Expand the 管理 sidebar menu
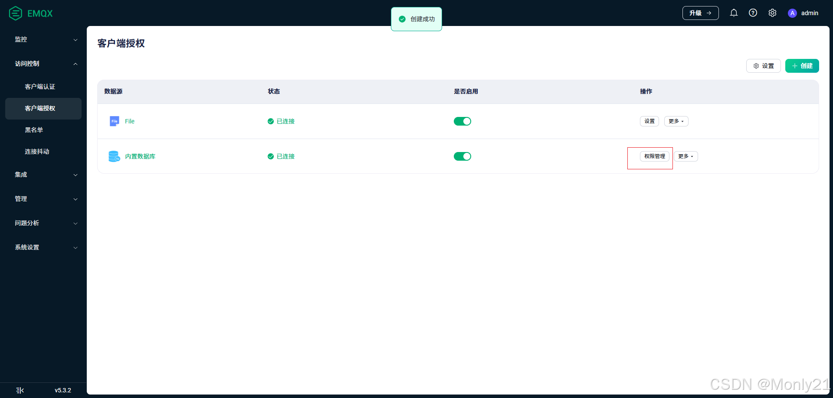The height and width of the screenshot is (398, 833). pyautogui.click(x=43, y=199)
